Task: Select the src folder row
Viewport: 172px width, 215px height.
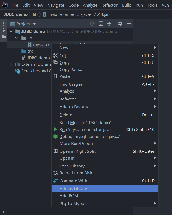Action: pos(30,51)
